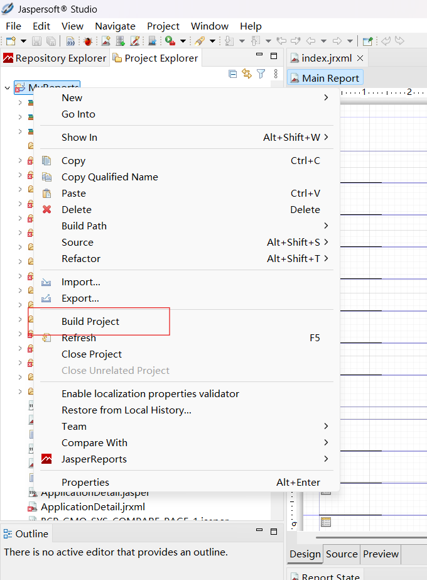The width and height of the screenshot is (427, 580).
Task: Toggle Link with Editor in Project Explorer
Action: point(247,74)
